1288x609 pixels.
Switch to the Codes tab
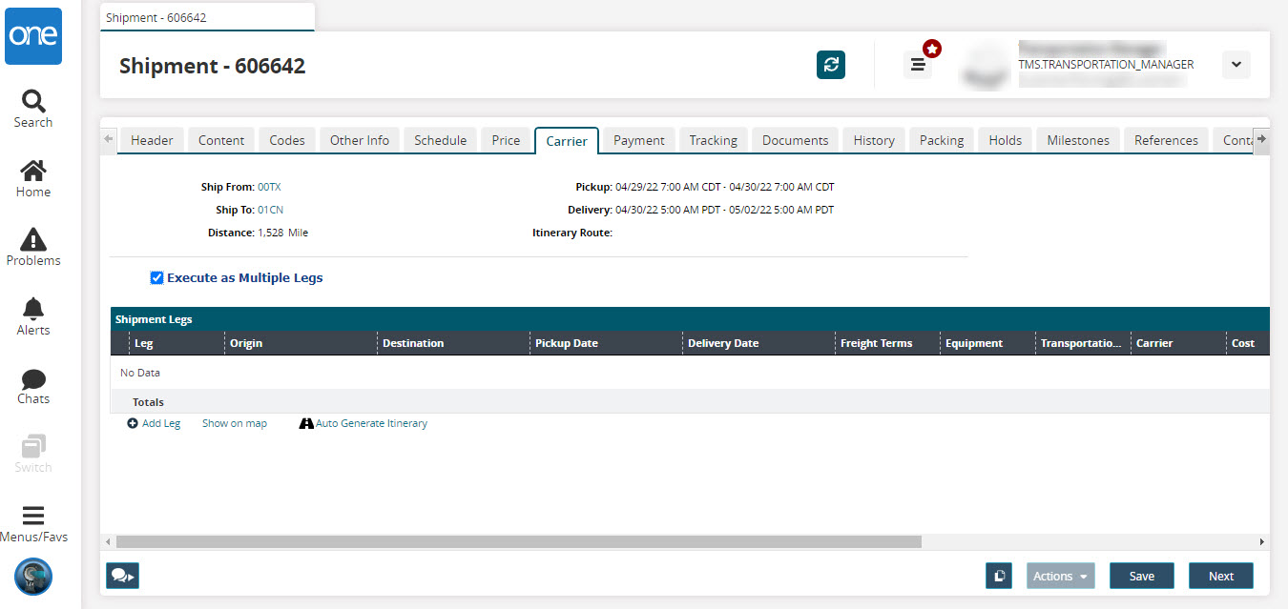287,140
